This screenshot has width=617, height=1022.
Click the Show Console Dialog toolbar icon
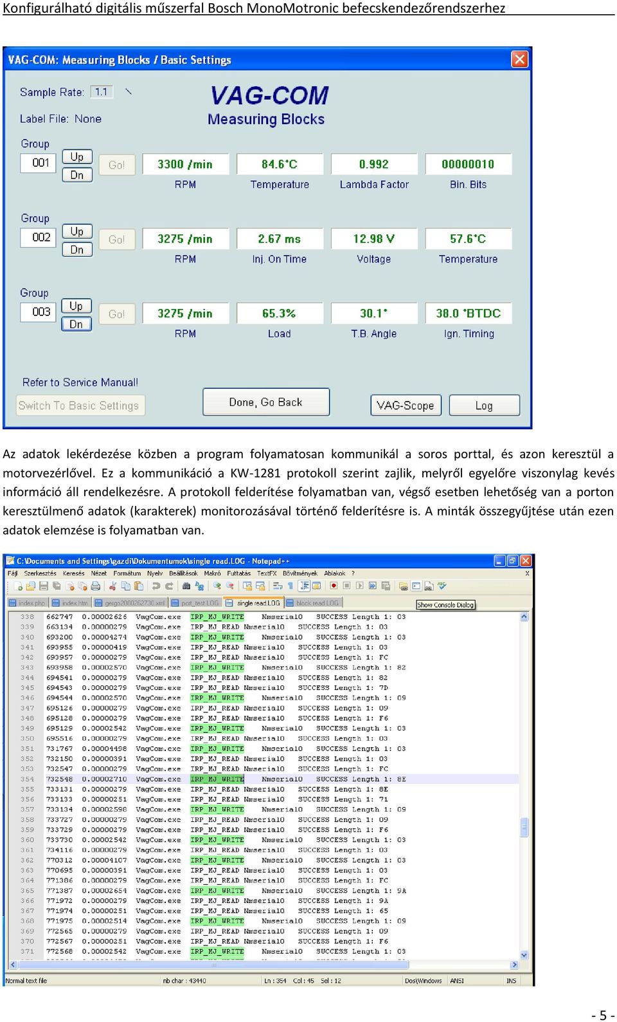coord(416,586)
